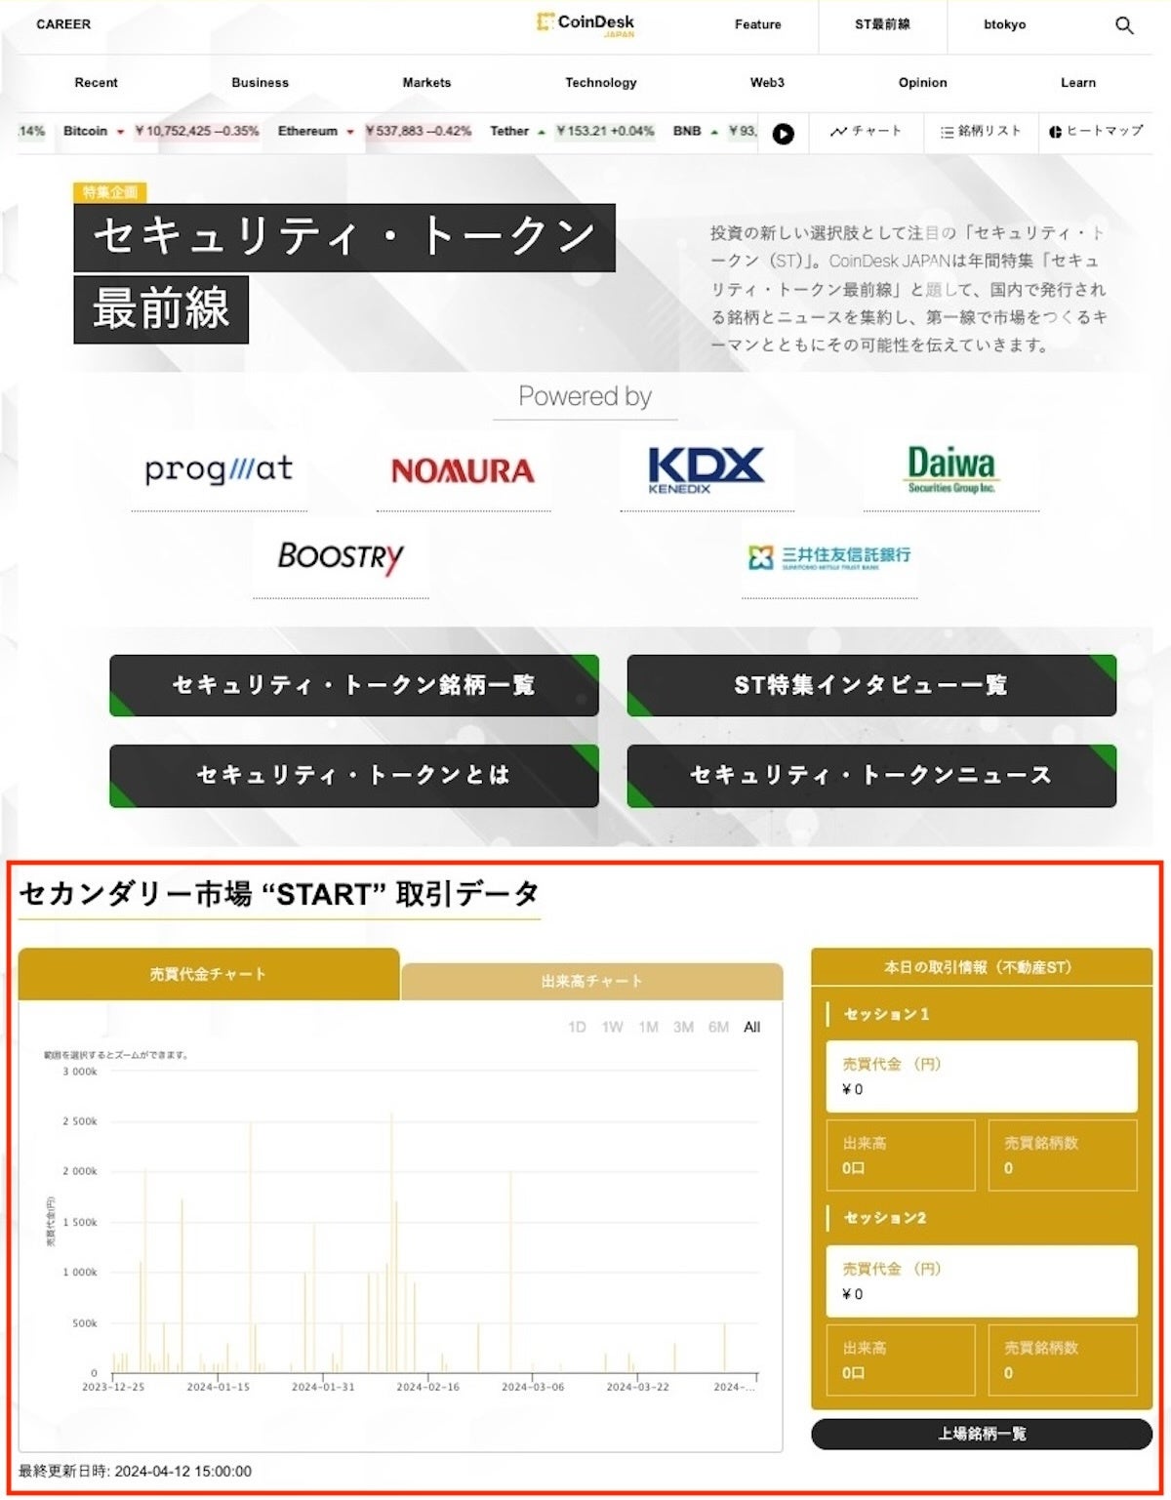Image resolution: width=1171 pixels, height=1500 pixels.
Task: Click the Bitcoin price ¥10,752,425
Action: pos(173,131)
